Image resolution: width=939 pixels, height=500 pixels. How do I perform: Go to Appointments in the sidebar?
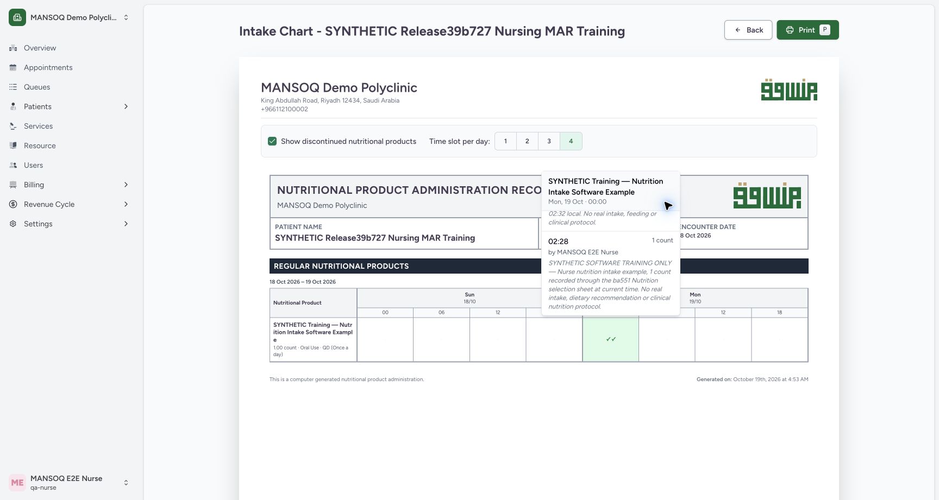[x=70, y=67]
